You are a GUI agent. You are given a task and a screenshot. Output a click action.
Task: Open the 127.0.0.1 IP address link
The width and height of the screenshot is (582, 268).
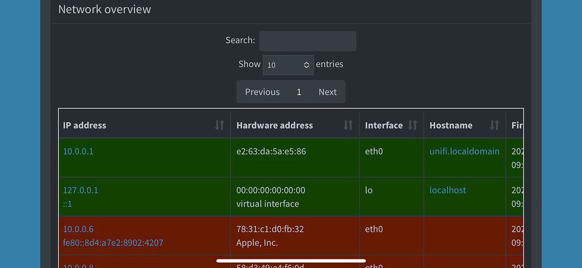[x=81, y=190]
